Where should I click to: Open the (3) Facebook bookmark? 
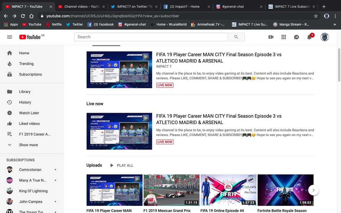click(101, 24)
